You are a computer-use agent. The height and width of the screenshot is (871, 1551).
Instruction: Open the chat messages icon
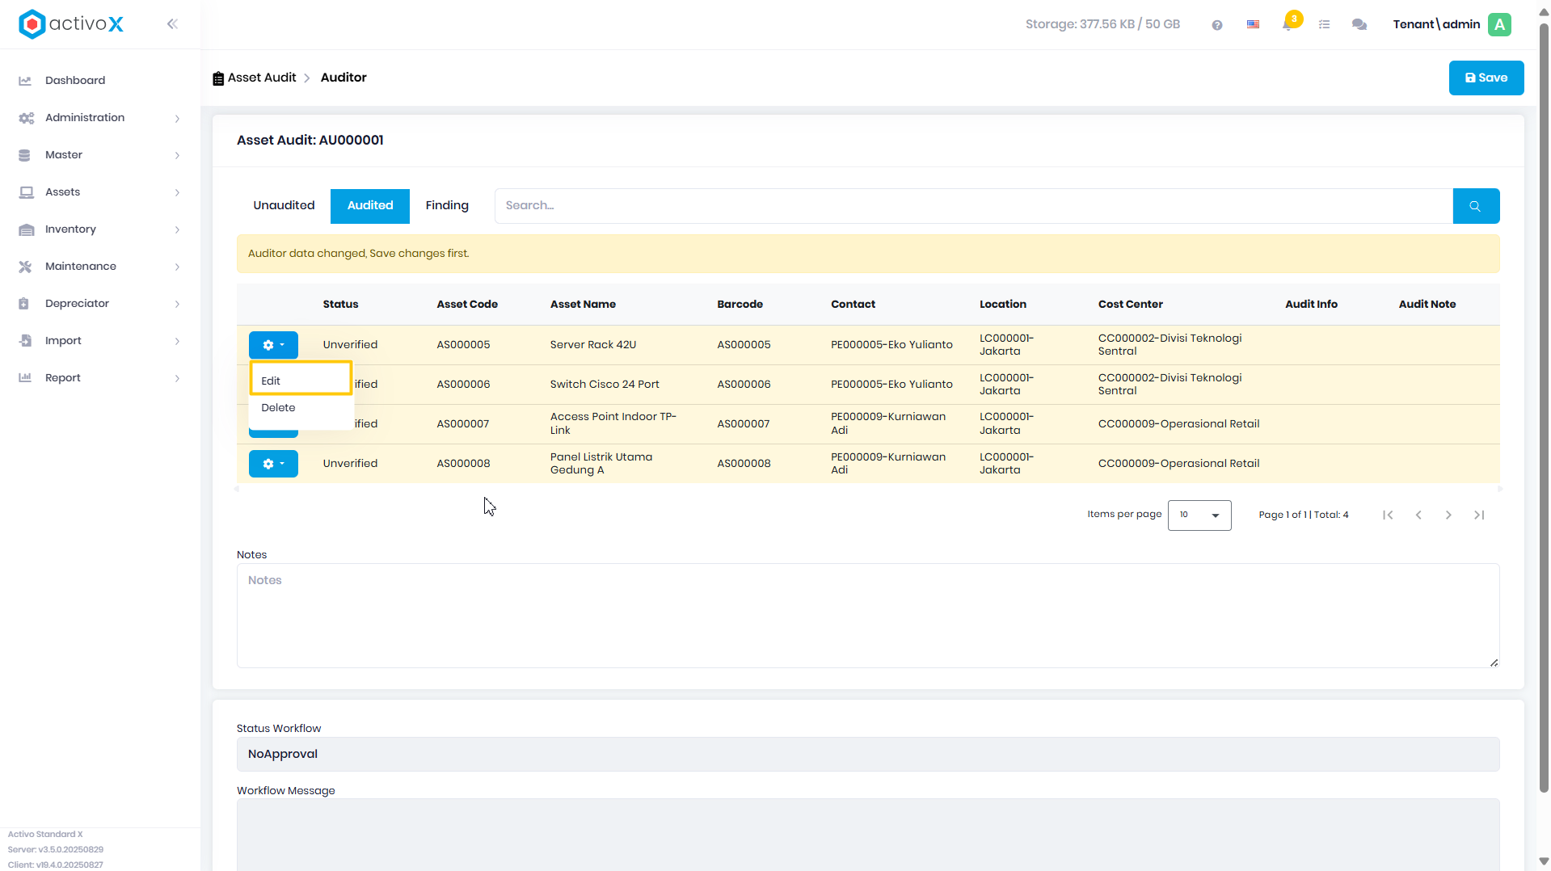pyautogui.click(x=1359, y=25)
